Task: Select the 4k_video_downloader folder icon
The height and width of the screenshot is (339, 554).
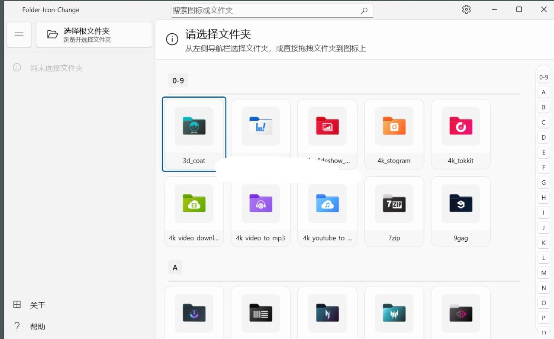Action: (x=194, y=204)
